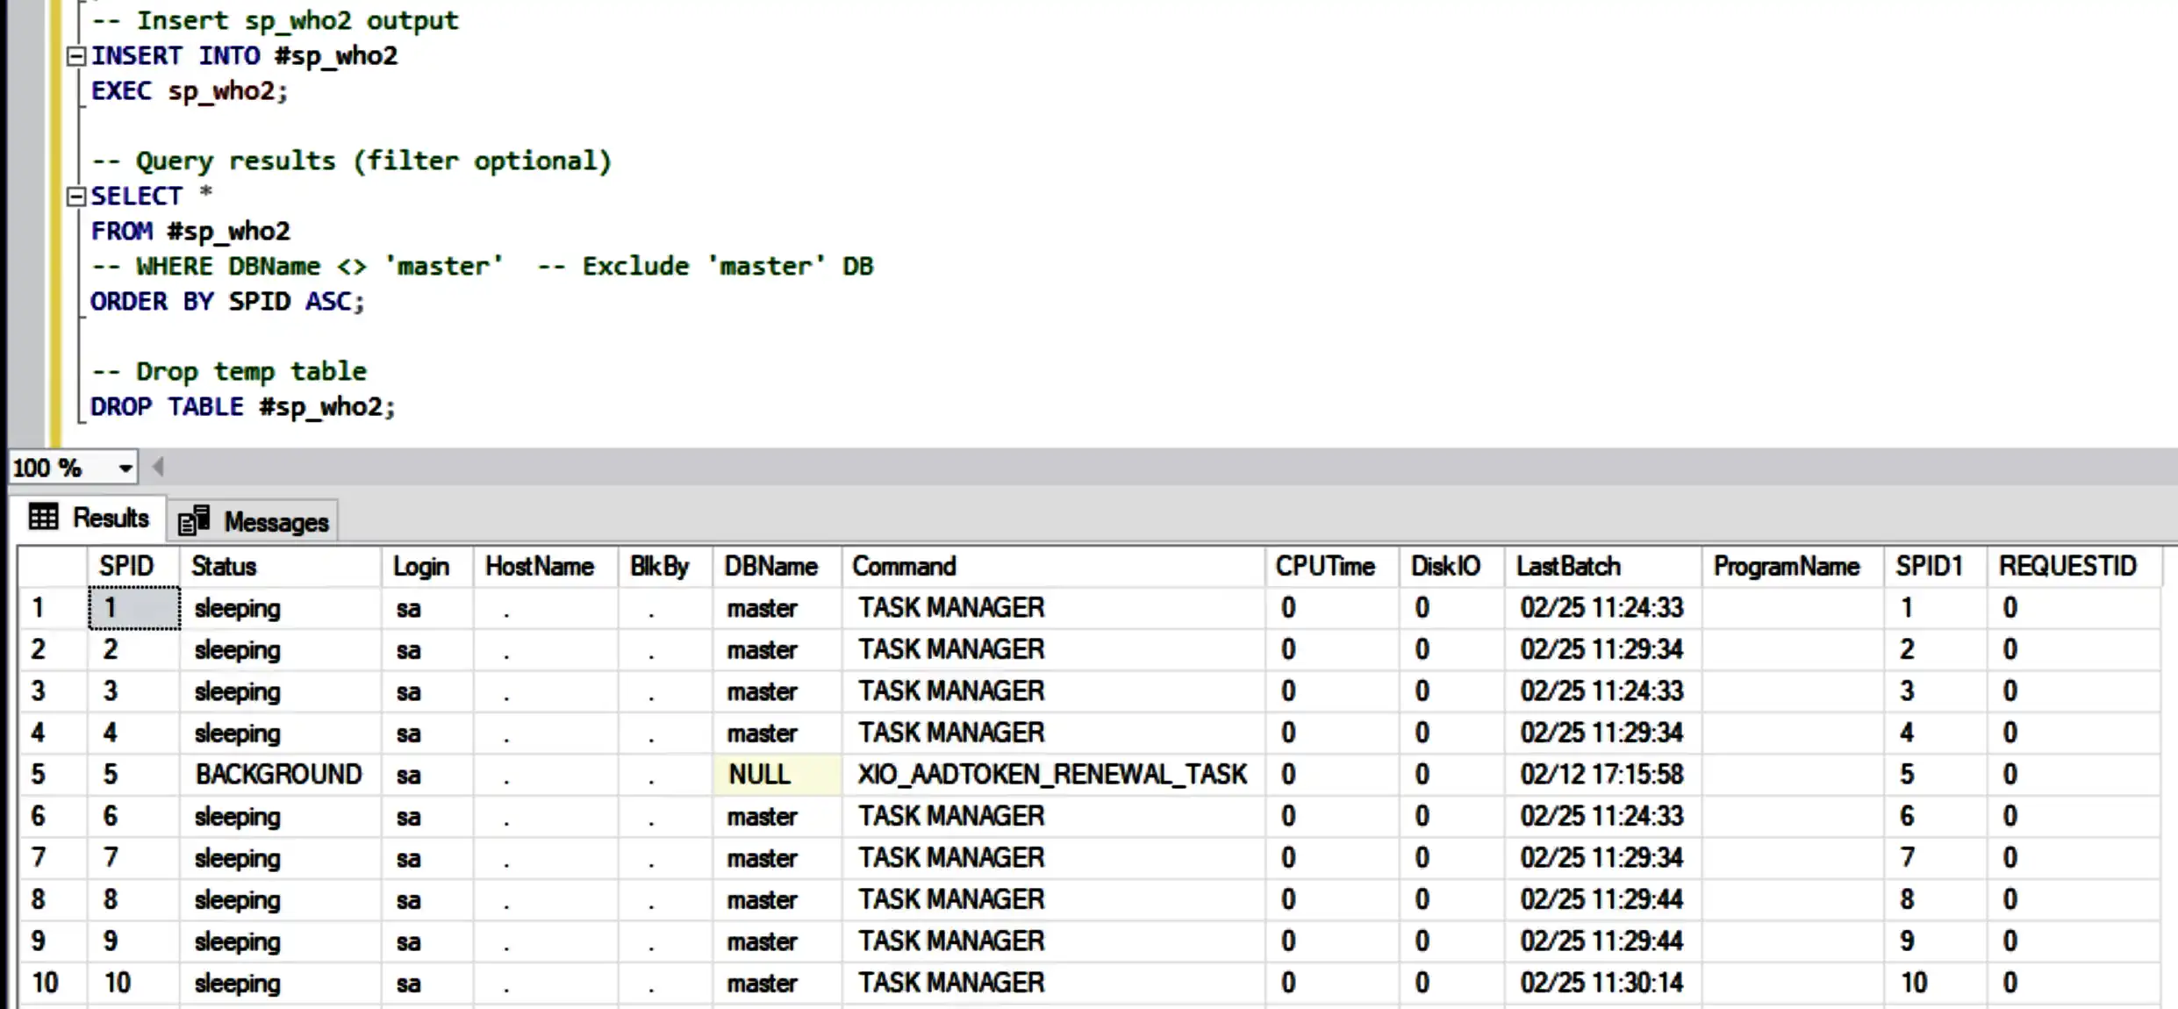Click the LastBatch value 02/12 17:15:58

coord(1602,775)
